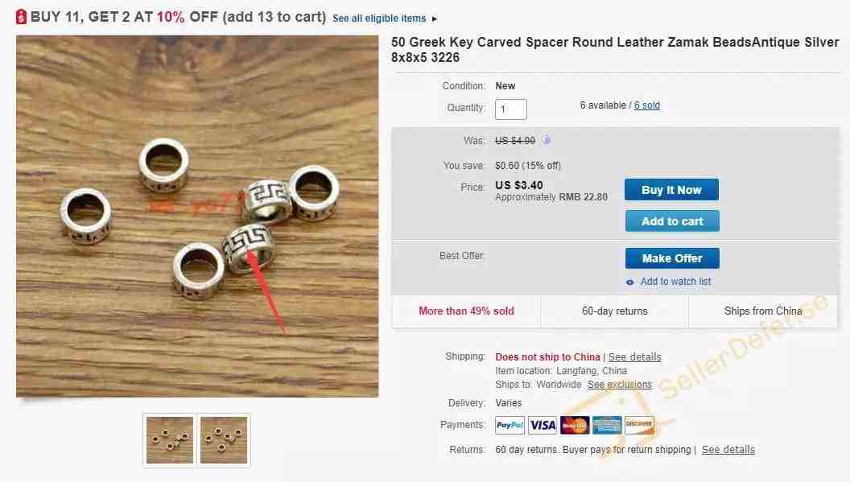Screen dimensions: 850x482
Task: Select the first product thumbnail
Action: pos(170,439)
